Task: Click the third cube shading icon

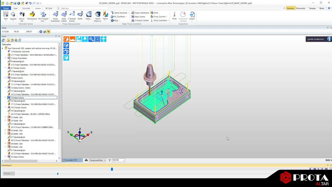Action: (x=66, y=58)
